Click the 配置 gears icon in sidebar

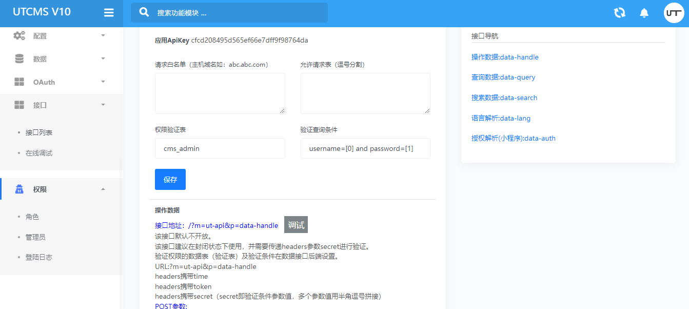pos(19,36)
